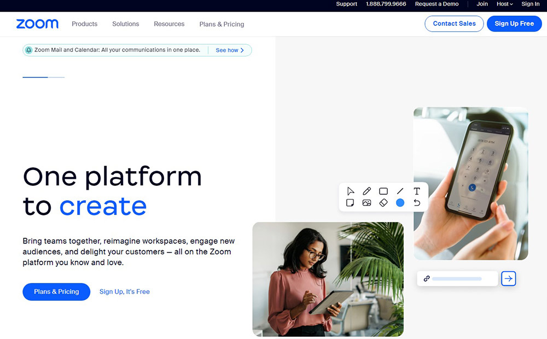Click the woman with tablet image

click(x=328, y=279)
